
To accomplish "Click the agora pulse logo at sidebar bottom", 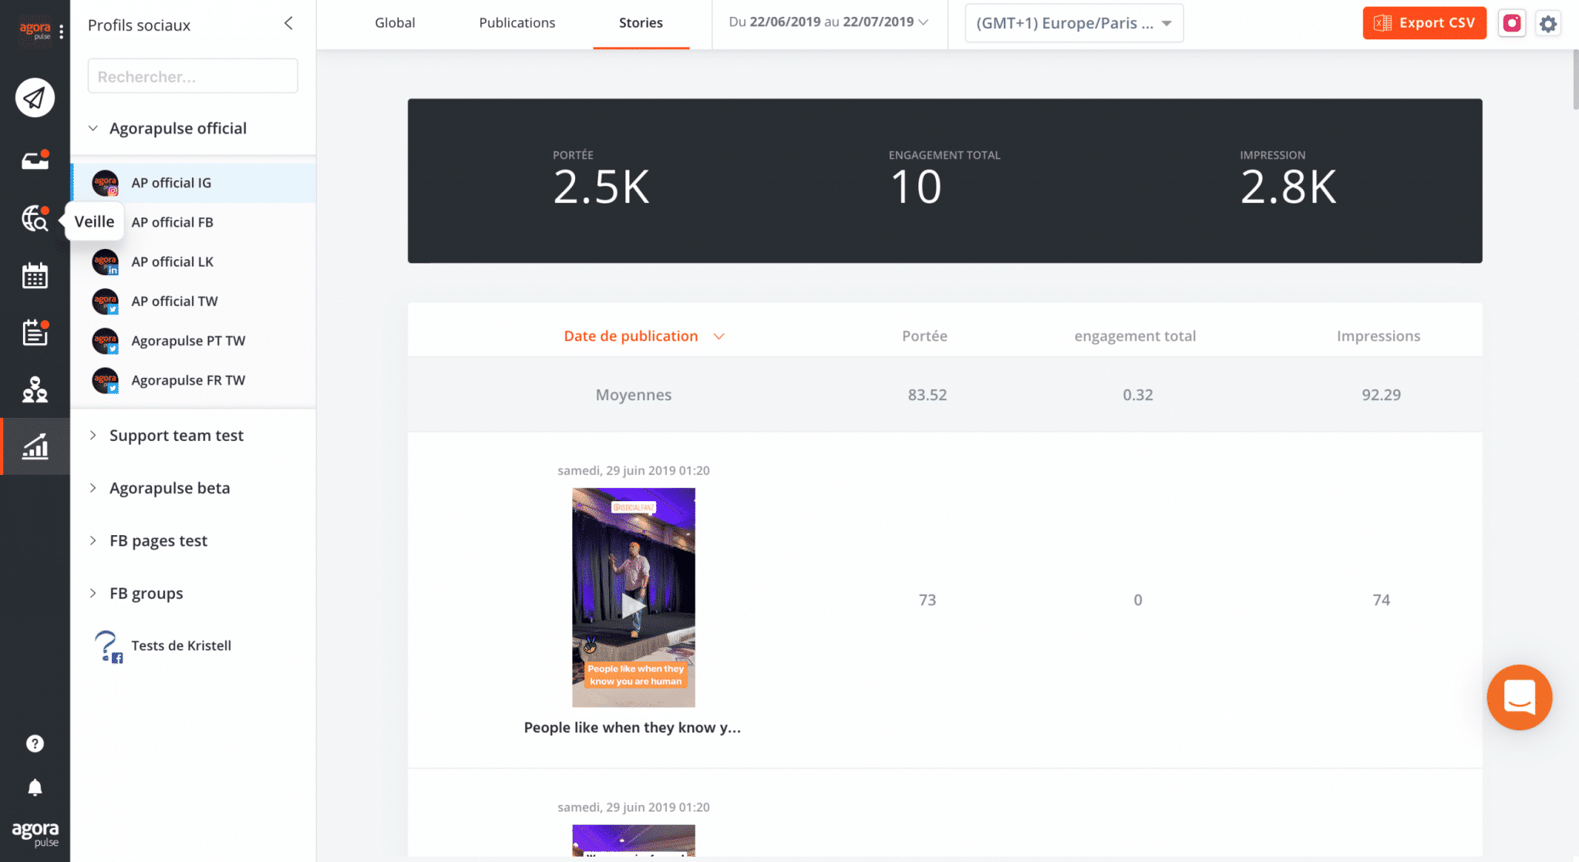I will tap(35, 833).
